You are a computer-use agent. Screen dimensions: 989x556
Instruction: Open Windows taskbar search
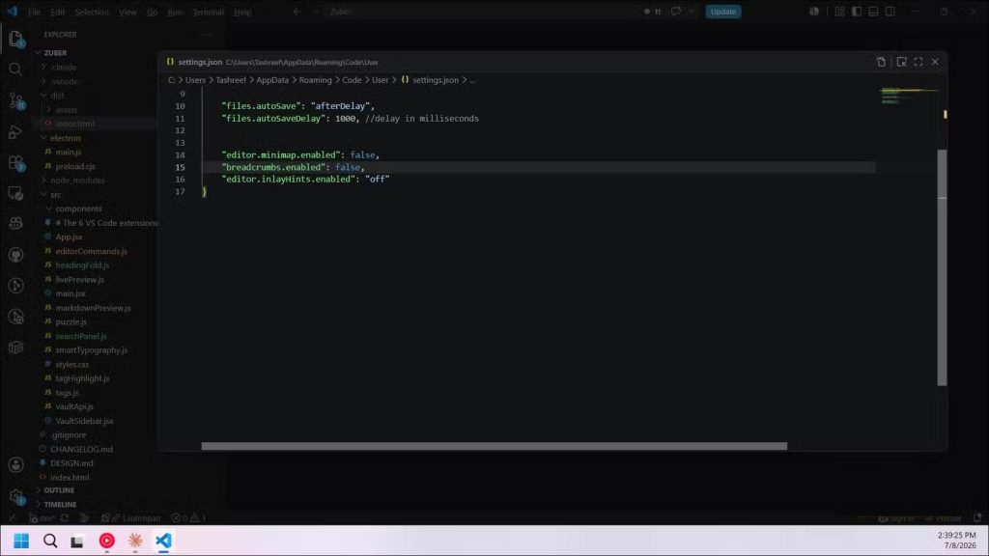click(50, 541)
